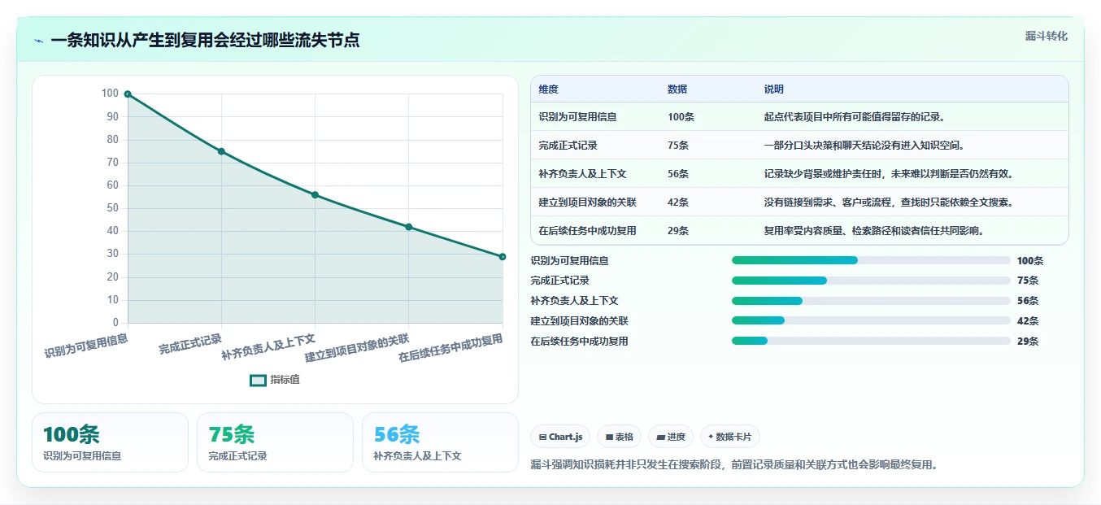Click the 建立到项目对象的关联 progress bar

coord(871,321)
